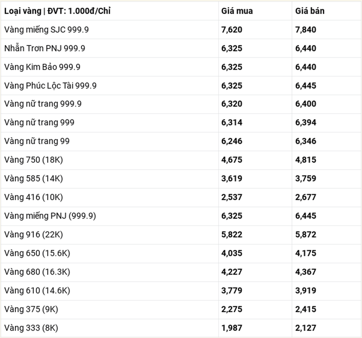Click the Giá mua column header
The width and height of the screenshot is (362, 338).
(x=237, y=11)
